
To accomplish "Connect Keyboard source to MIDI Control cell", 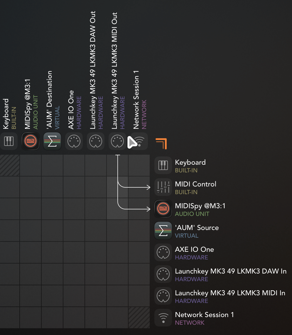I will (10, 187).
